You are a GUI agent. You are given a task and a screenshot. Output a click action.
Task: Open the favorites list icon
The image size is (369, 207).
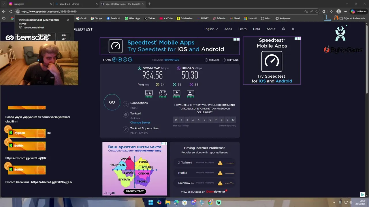(x=332, y=11)
